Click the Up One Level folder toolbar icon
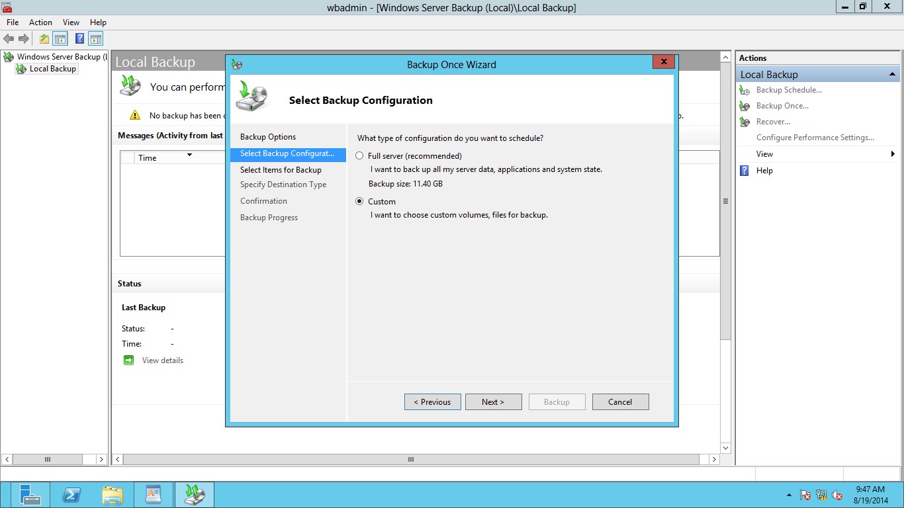 coord(44,39)
